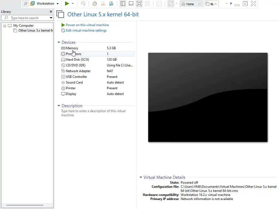This screenshot has width=279, height=209.
Task: Select the Display device
Action: (x=98, y=94)
